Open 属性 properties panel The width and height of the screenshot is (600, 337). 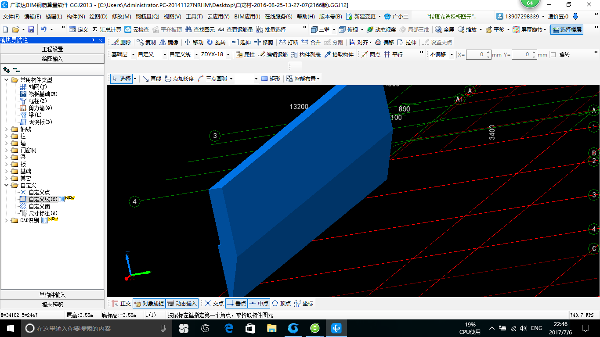coord(245,54)
